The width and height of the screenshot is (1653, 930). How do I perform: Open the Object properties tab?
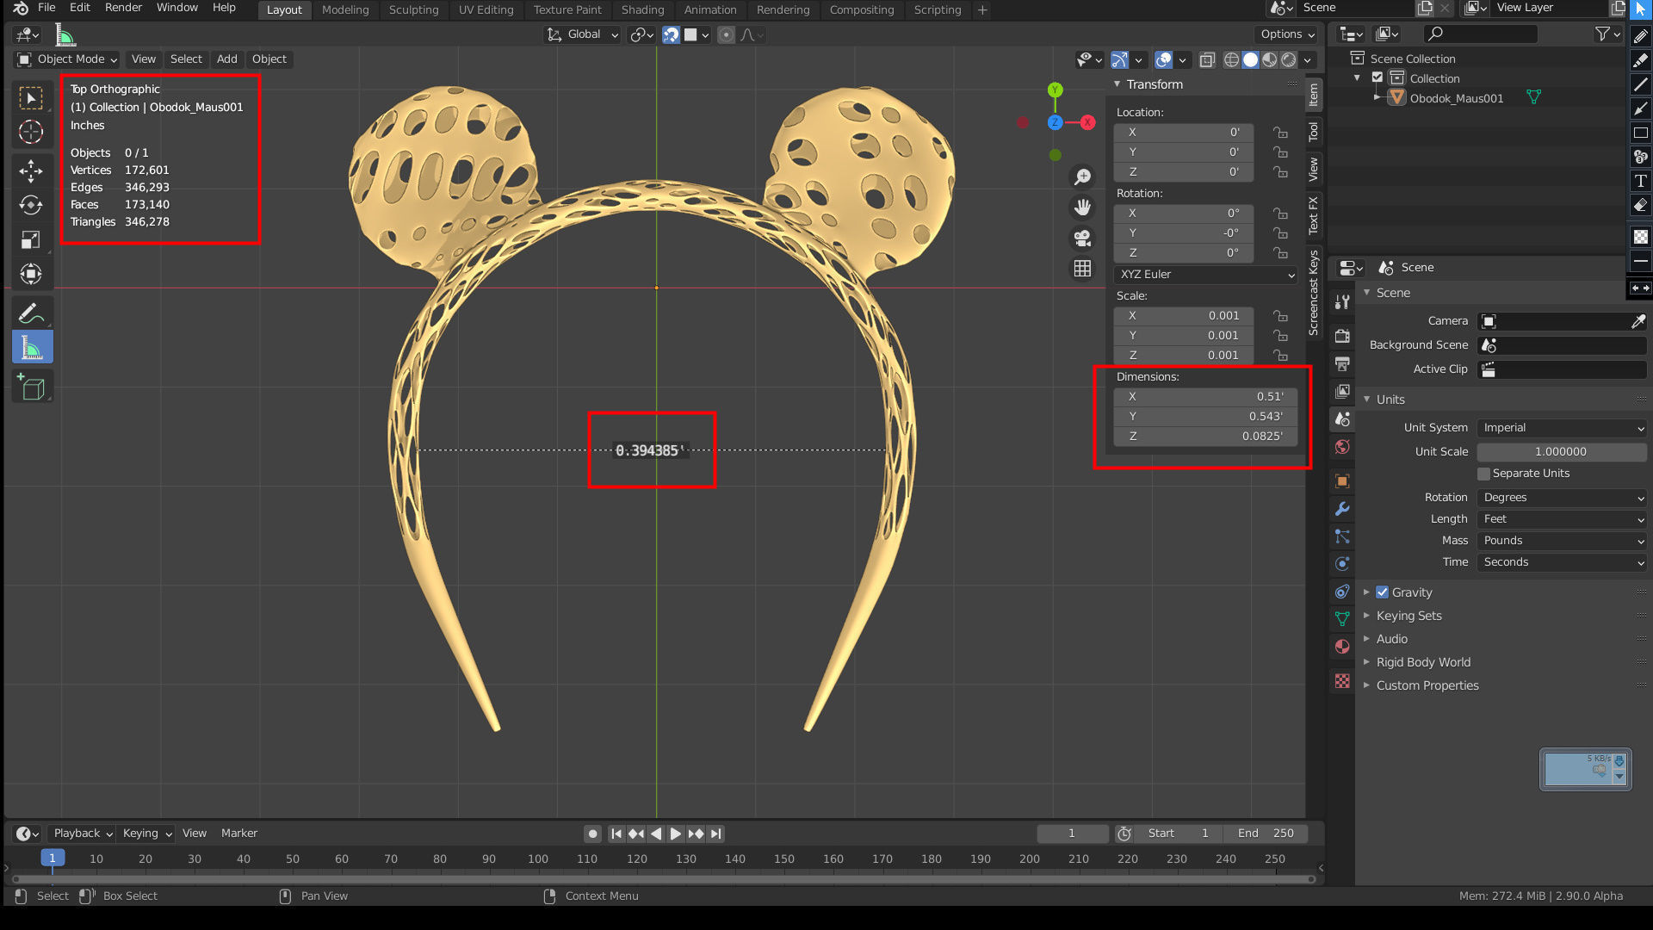(1342, 480)
